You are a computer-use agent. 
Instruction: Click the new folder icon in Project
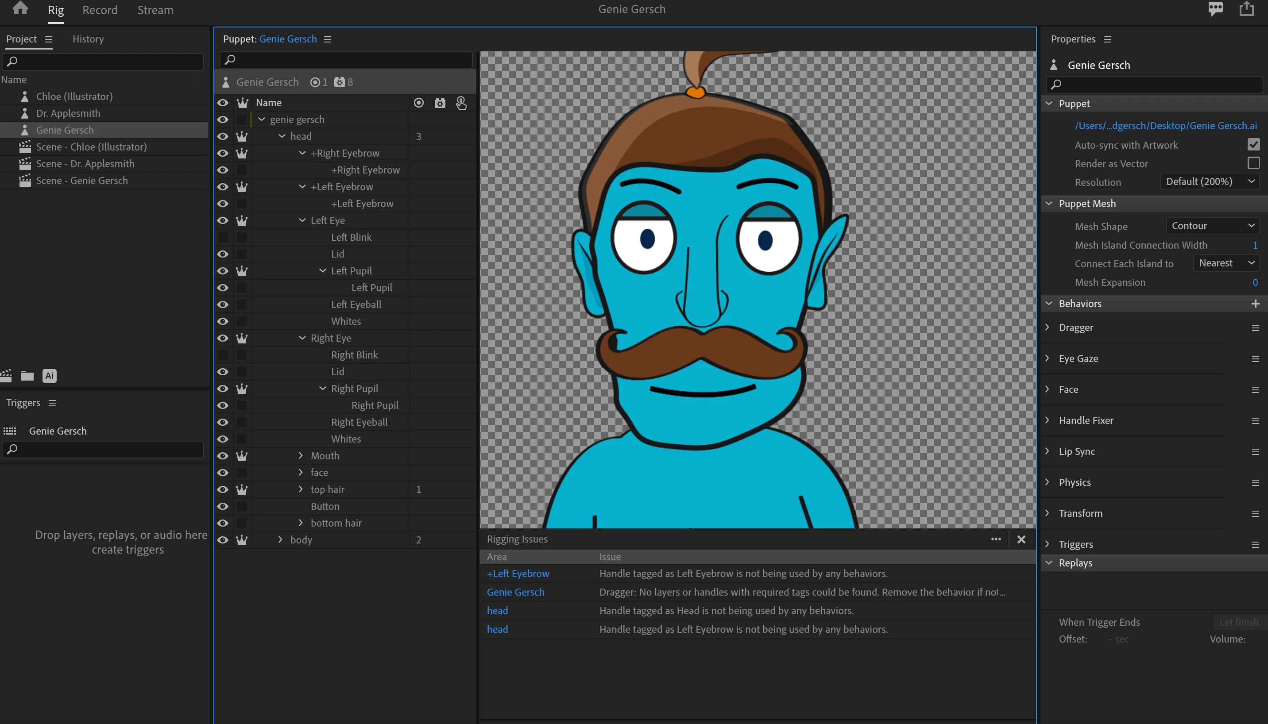point(27,376)
